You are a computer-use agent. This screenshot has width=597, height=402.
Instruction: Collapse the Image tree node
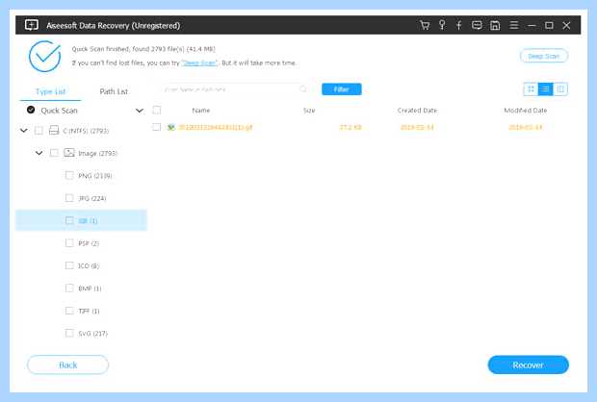coord(39,153)
